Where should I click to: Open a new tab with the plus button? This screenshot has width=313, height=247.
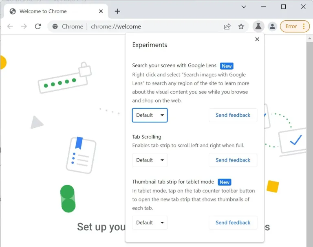tap(117, 11)
